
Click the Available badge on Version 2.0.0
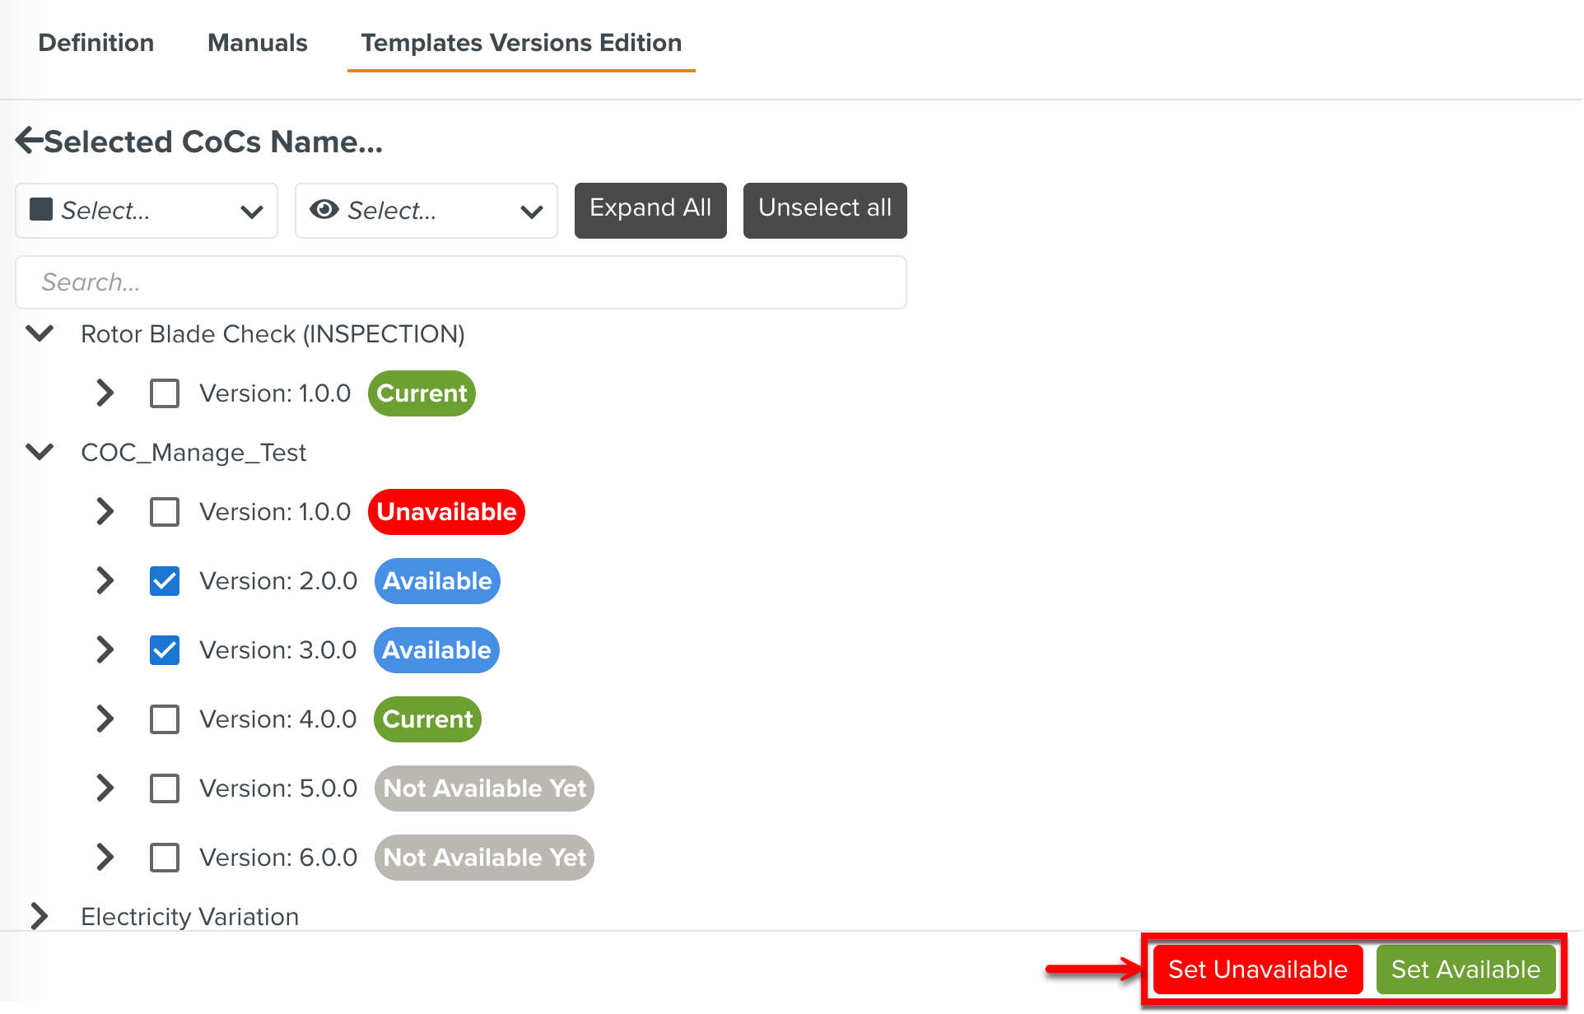(437, 581)
